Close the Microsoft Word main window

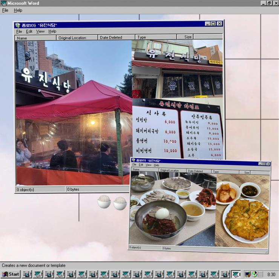pyautogui.click(x=276, y=3)
